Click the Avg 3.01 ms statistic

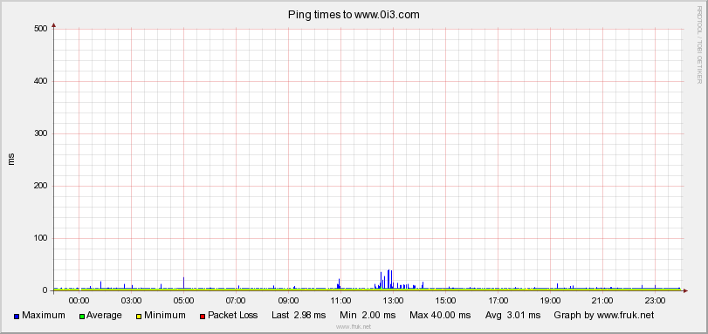pyautogui.click(x=512, y=316)
